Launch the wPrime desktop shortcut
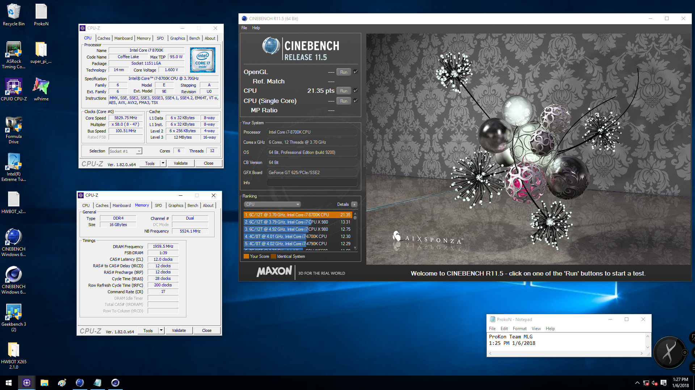Viewport: 695px width, 390px height. click(41, 90)
